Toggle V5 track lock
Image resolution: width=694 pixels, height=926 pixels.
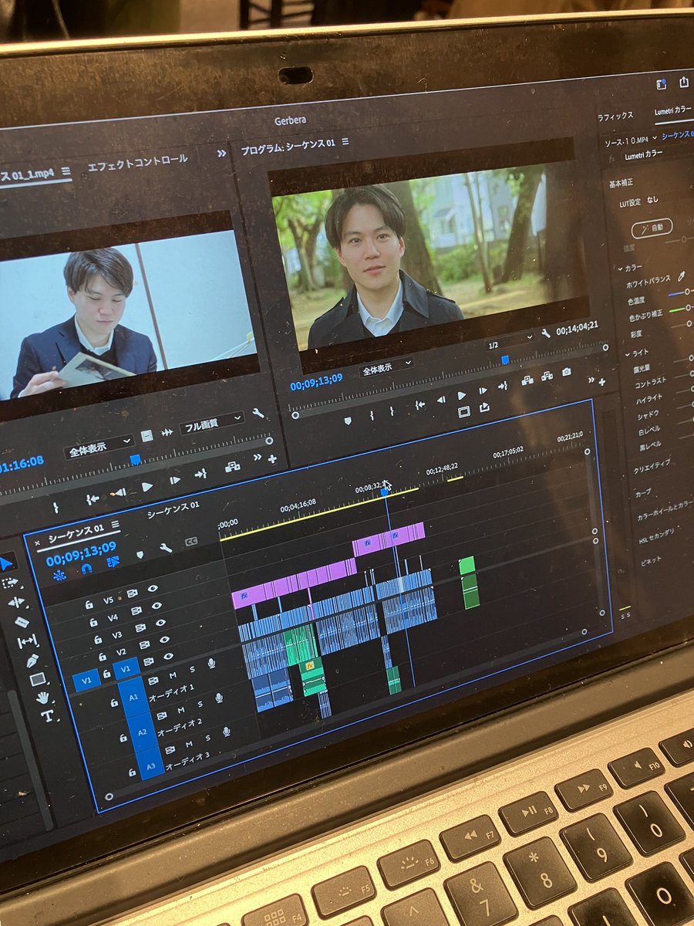[x=89, y=604]
